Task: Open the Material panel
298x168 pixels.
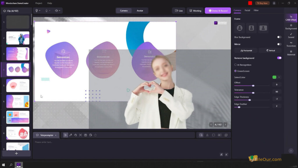Action: pos(290,53)
